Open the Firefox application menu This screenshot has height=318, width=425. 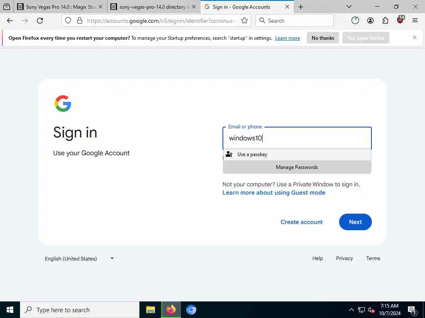click(415, 20)
